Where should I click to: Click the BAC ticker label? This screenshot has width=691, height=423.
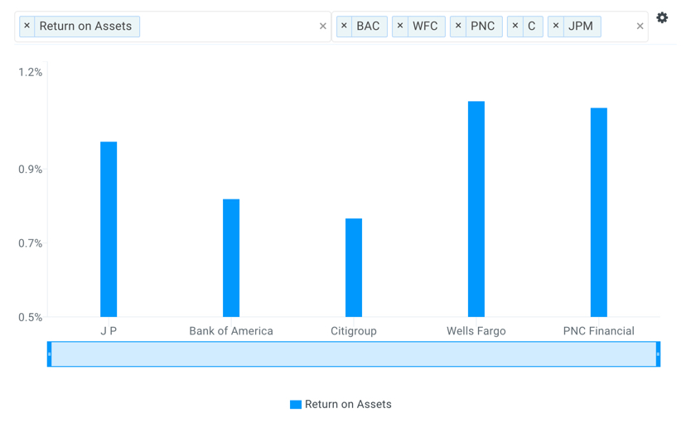point(368,26)
